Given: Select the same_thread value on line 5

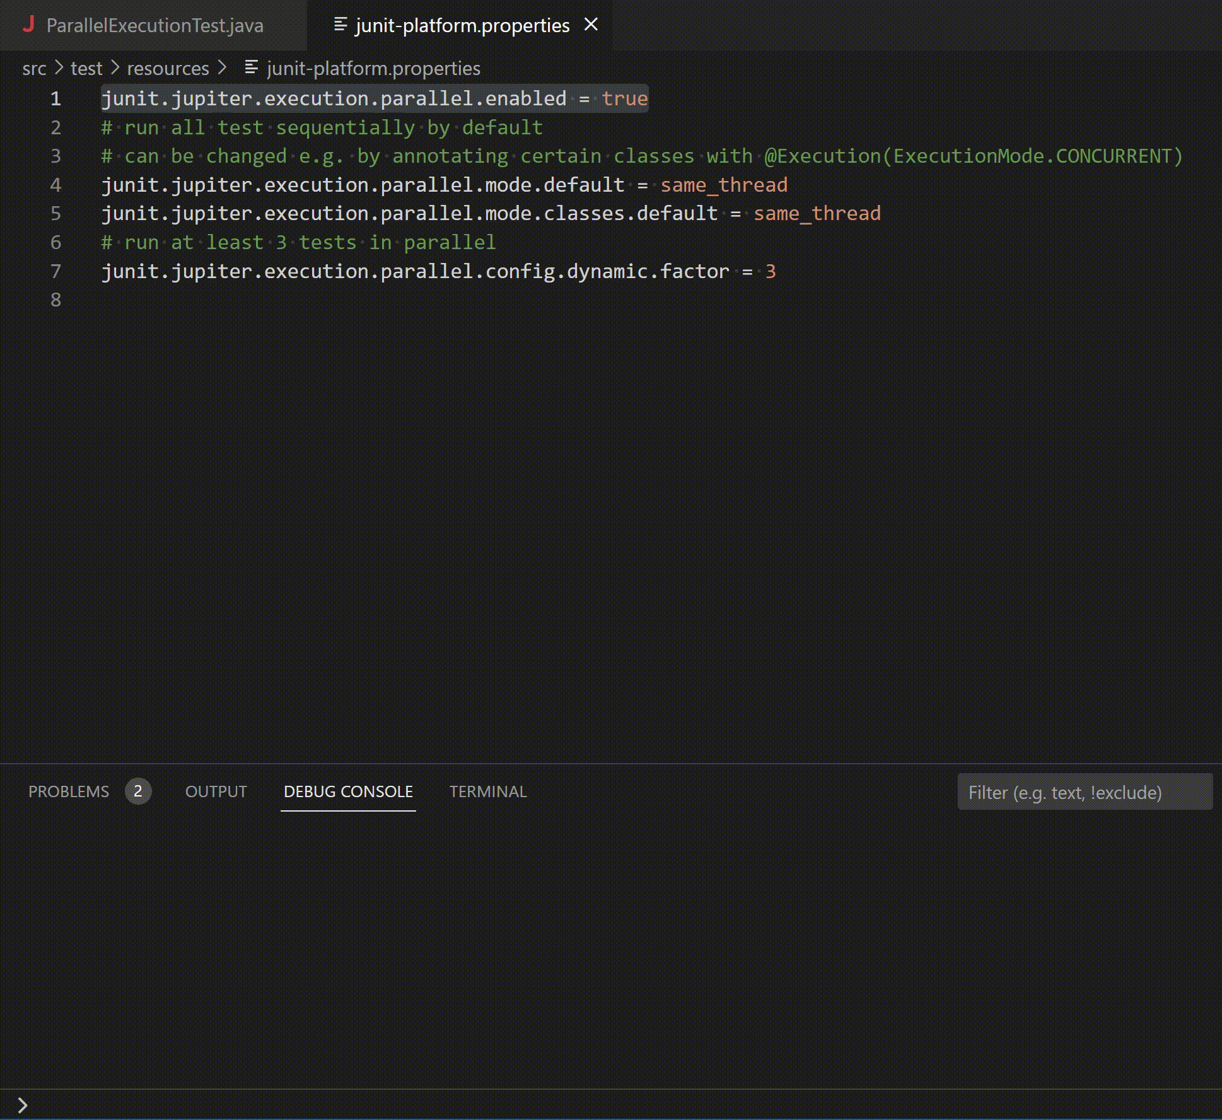Looking at the screenshot, I should coord(817,213).
